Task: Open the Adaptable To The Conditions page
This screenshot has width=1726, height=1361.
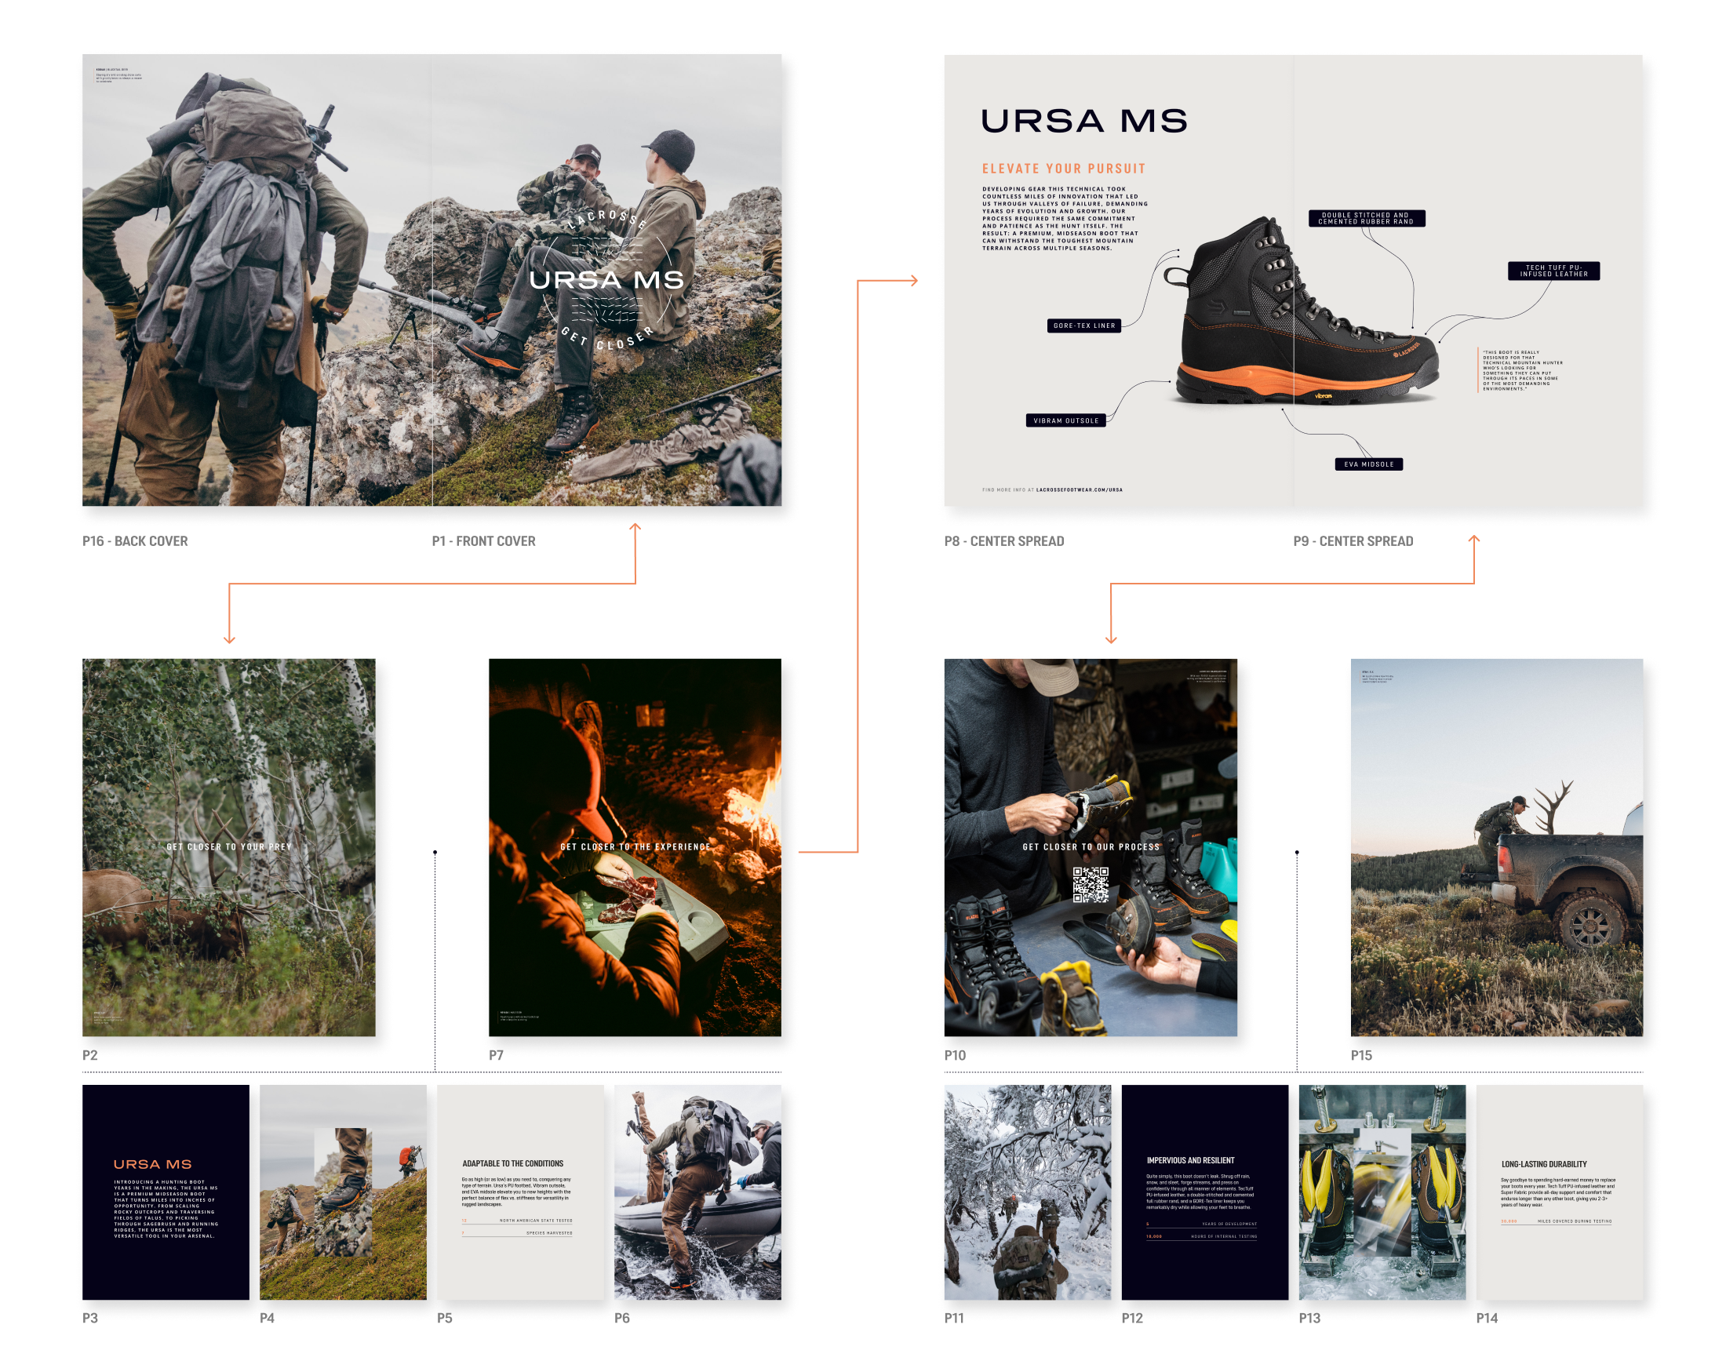Action: pyautogui.click(x=519, y=1193)
